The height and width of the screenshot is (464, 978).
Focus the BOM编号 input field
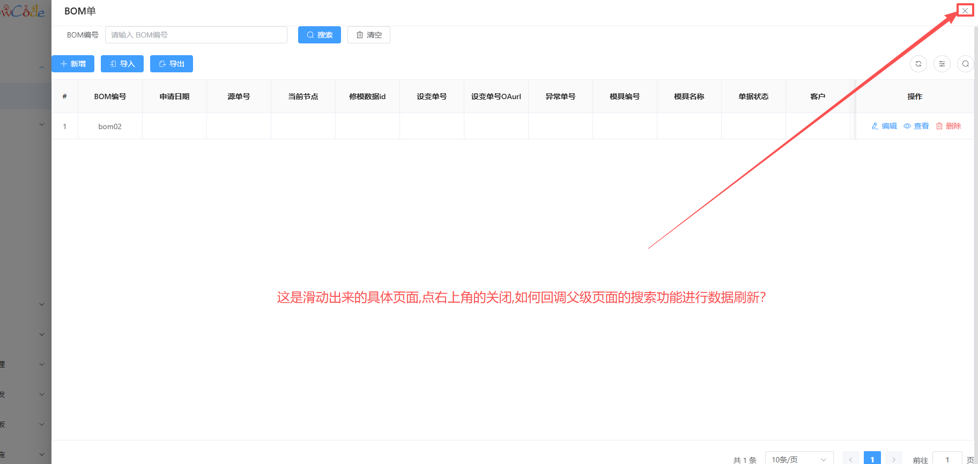[x=196, y=35]
